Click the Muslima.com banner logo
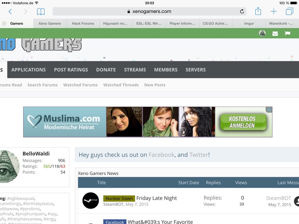This screenshot has width=299, height=224. coord(64,122)
